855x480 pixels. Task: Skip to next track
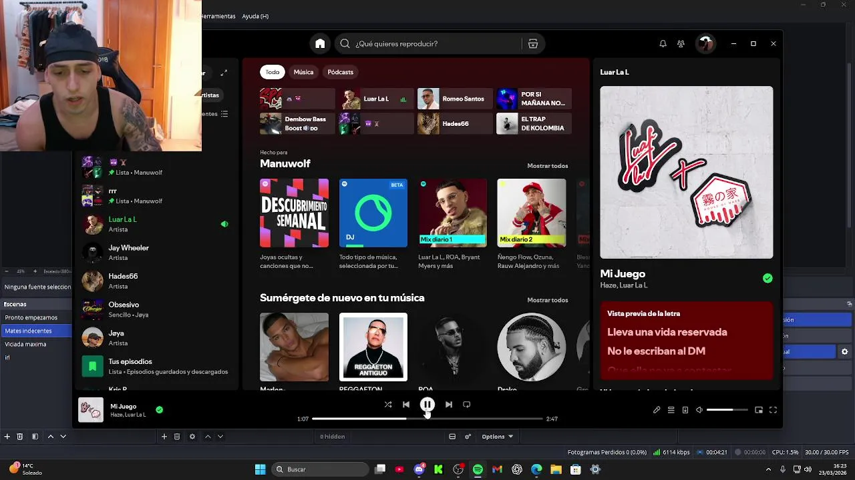coord(449,404)
